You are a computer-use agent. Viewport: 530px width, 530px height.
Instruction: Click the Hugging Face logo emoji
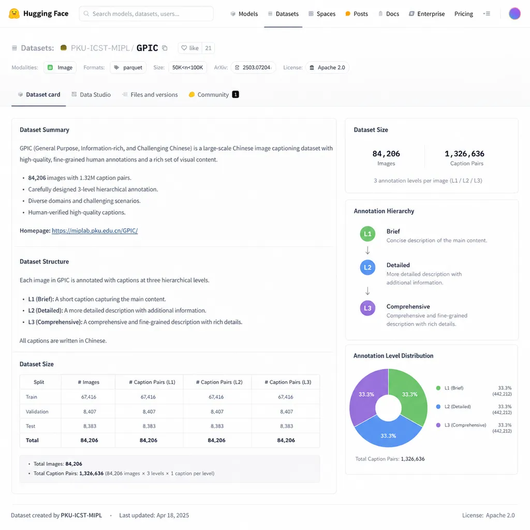coord(14,13)
